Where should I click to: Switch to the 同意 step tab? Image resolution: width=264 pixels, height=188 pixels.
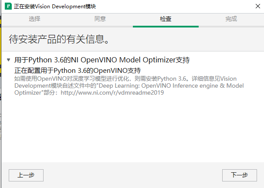coord(100,19)
